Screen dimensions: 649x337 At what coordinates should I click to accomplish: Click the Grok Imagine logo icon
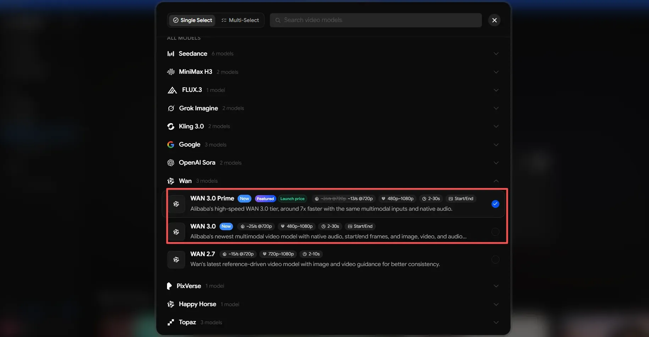pyautogui.click(x=171, y=108)
